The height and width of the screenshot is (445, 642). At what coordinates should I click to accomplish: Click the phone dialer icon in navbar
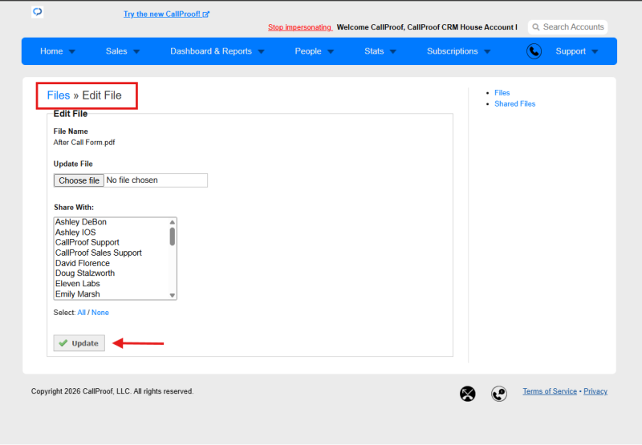(x=534, y=51)
